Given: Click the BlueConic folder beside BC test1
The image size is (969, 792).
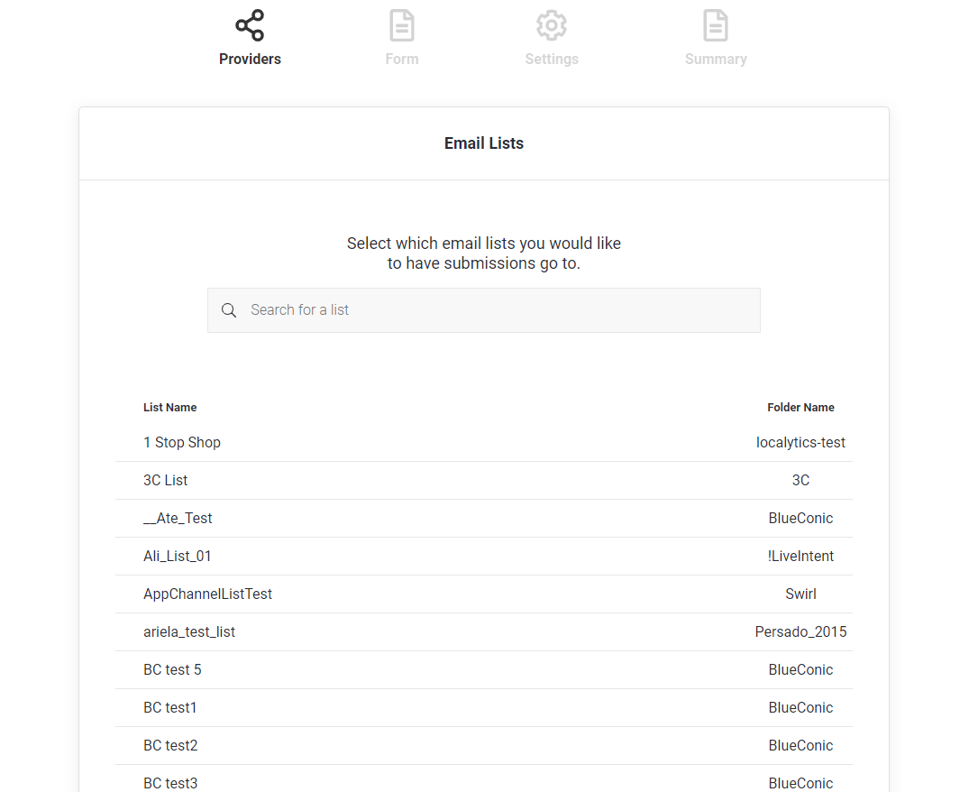Looking at the screenshot, I should click(x=800, y=707).
